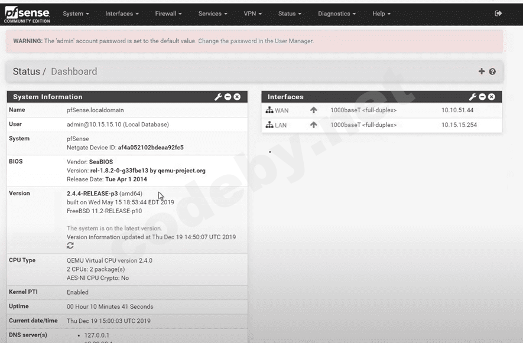Click the admin password warning banner text
The height and width of the screenshot is (343, 523).
coord(164,41)
